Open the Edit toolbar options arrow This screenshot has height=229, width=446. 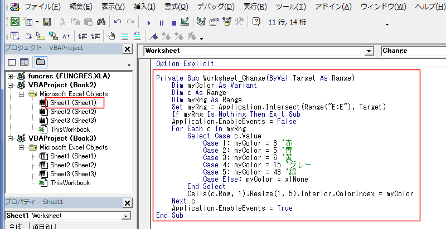click(x=202, y=38)
